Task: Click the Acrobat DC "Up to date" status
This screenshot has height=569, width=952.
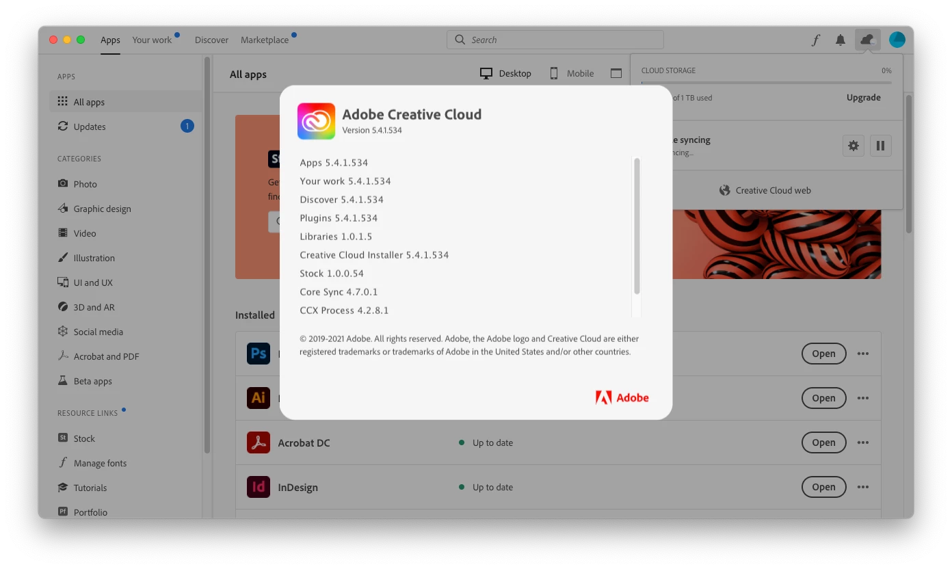Action: click(x=486, y=442)
